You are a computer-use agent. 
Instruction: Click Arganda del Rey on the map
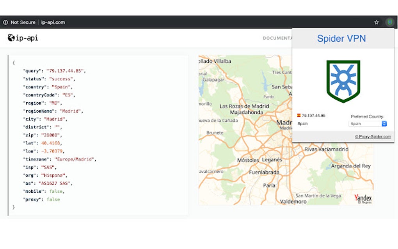click(x=351, y=166)
